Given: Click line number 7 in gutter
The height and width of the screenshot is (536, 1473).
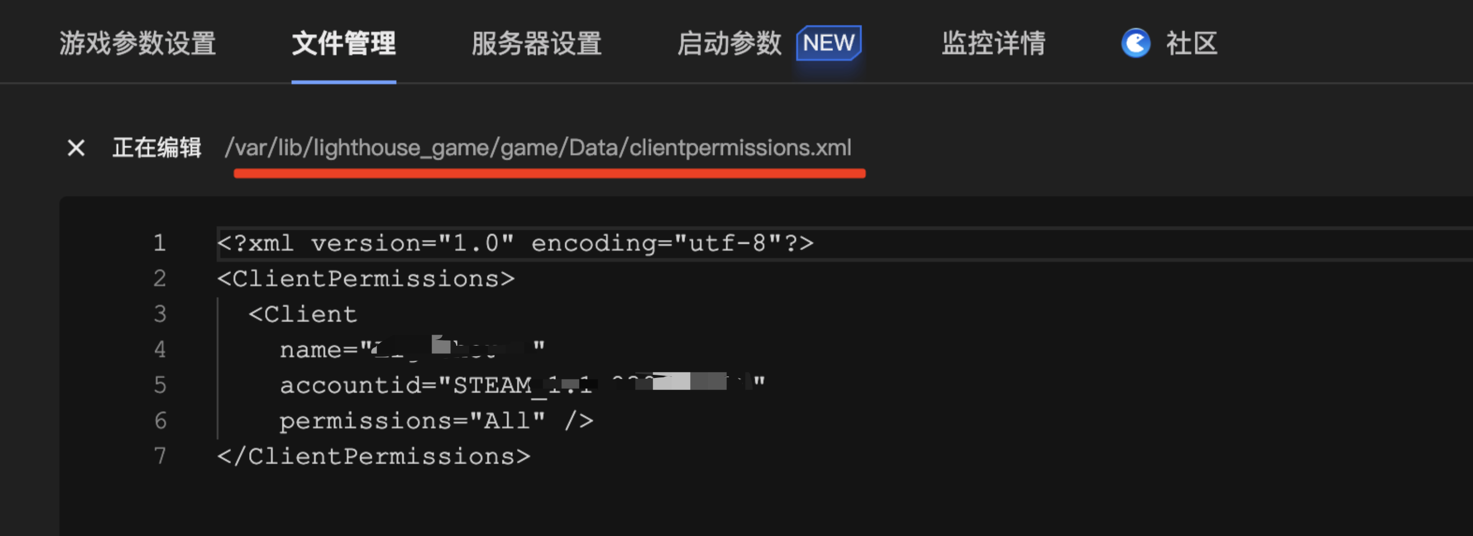Looking at the screenshot, I should 159,457.
